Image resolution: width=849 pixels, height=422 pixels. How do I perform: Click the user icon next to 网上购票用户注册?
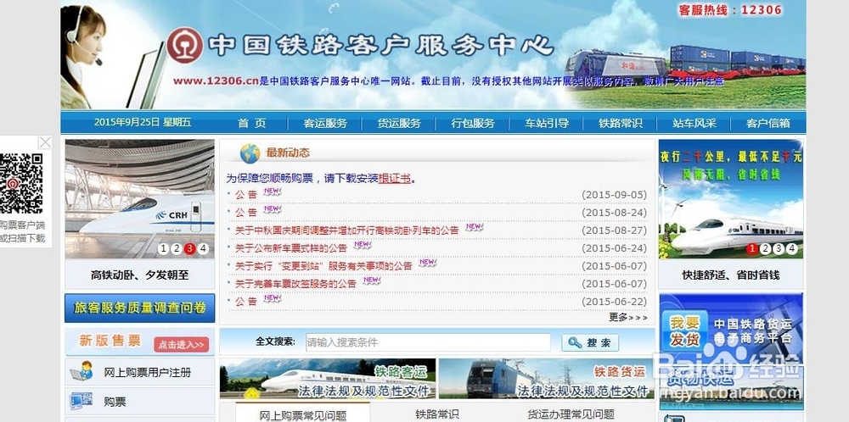click(x=82, y=372)
